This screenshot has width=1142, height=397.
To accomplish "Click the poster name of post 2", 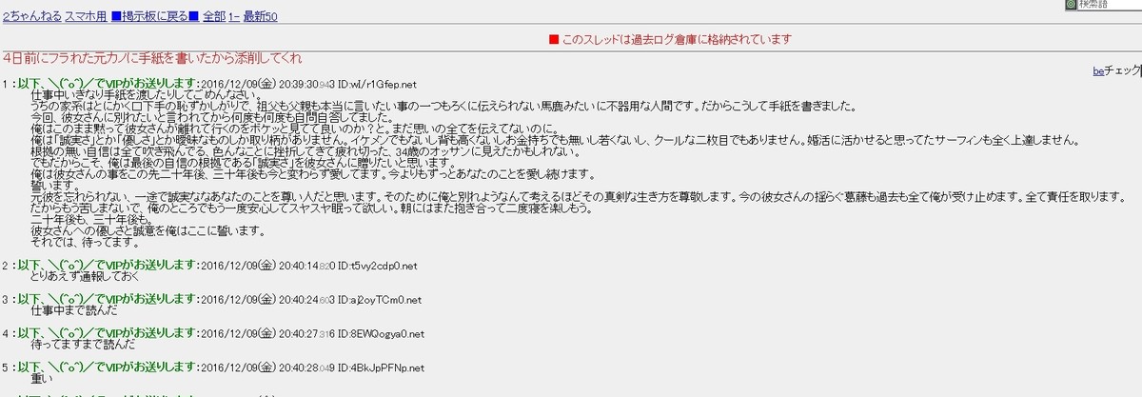I will point(107,266).
